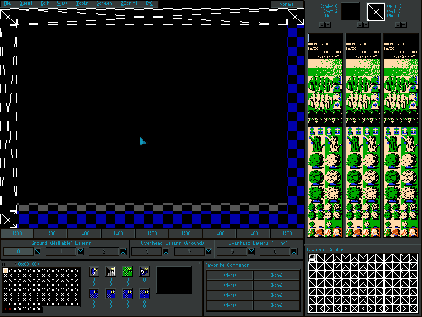Screen dimensions: 422x317
Task: Toggle the checkbox for flying layer 6
Action: coord(294,252)
